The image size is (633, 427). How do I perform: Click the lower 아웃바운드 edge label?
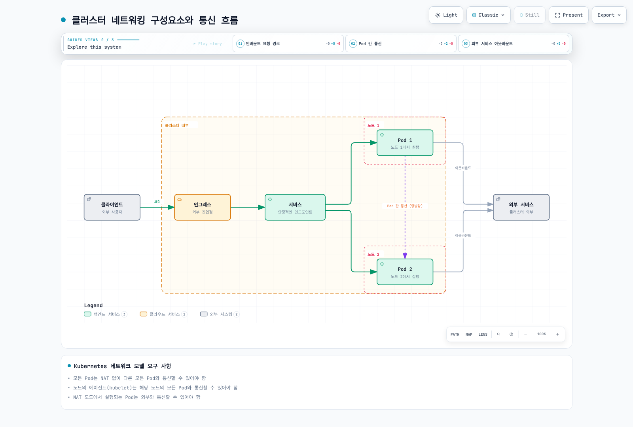(x=463, y=236)
